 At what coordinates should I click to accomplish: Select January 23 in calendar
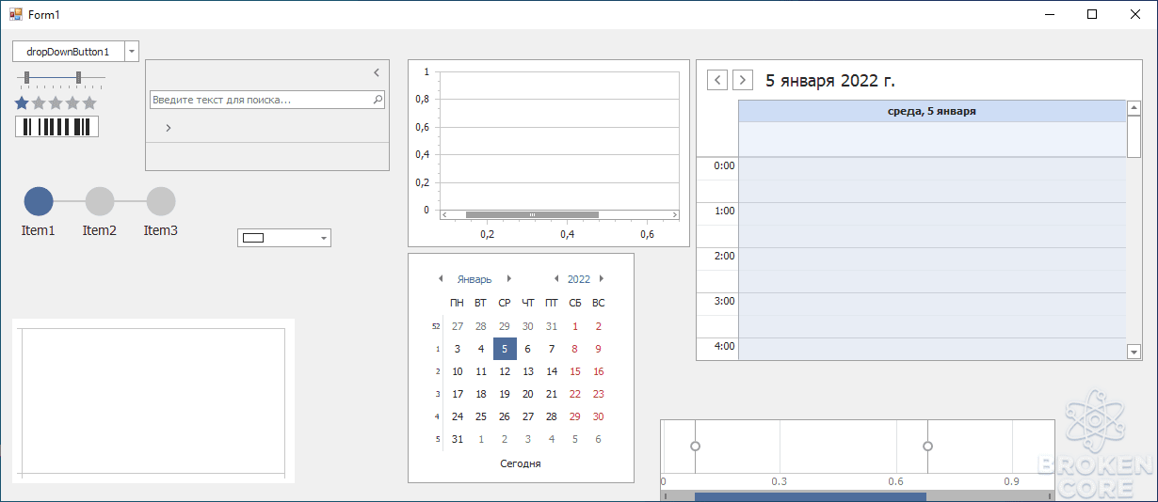point(599,394)
